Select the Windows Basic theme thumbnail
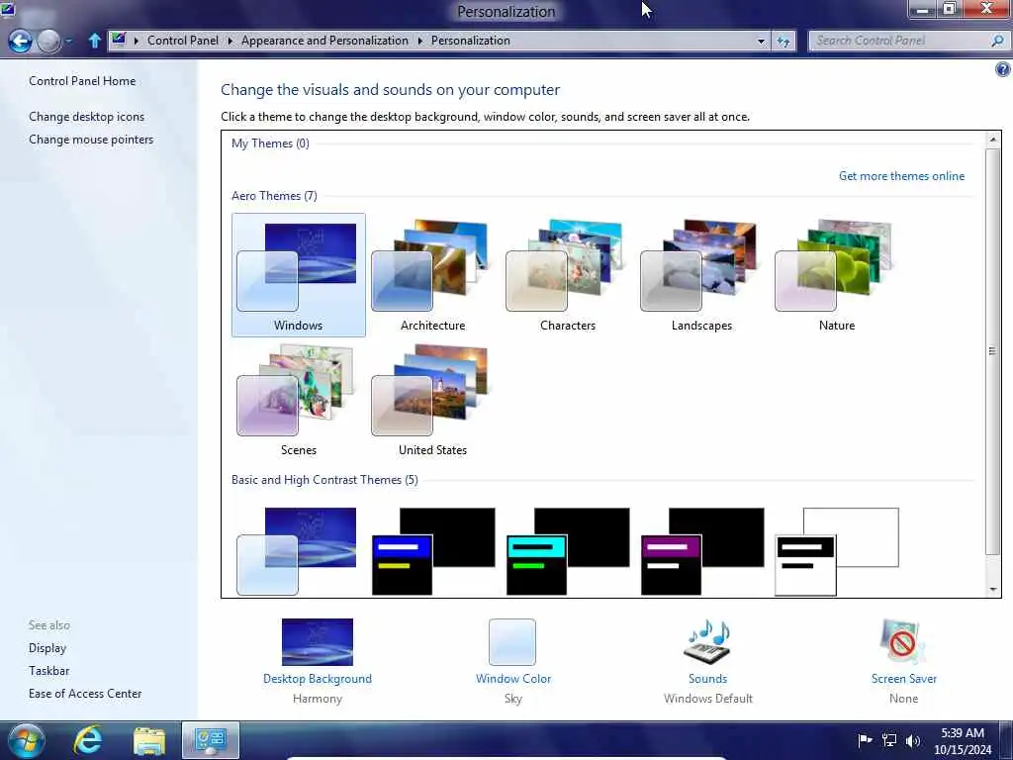Screen dimensions: 1013x760 coord(297,551)
